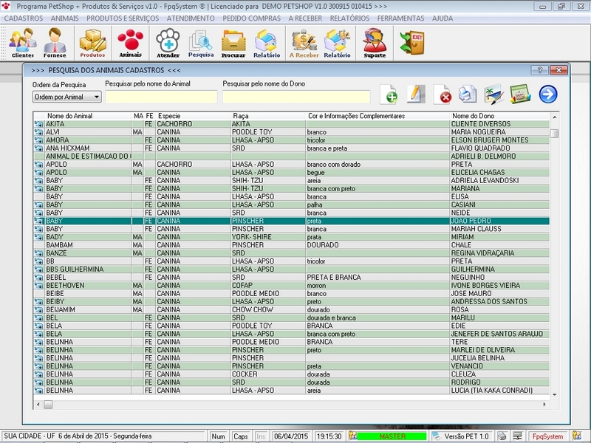
Task: Click the blue arrow exit icon
Action: (548, 95)
